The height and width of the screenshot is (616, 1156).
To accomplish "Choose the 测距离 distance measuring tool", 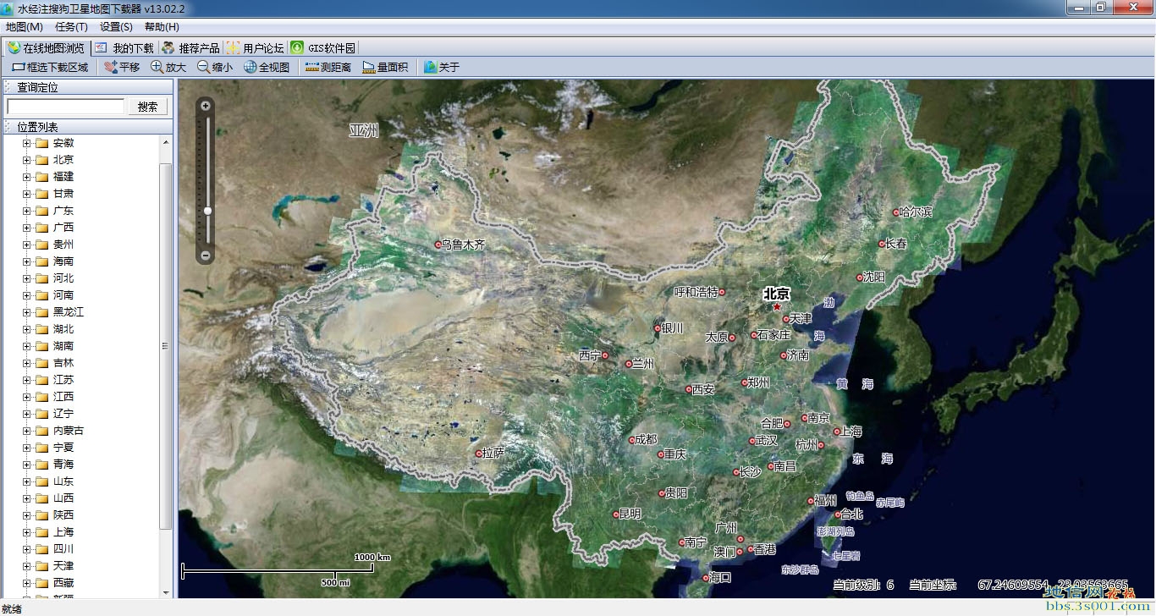I will click(328, 67).
